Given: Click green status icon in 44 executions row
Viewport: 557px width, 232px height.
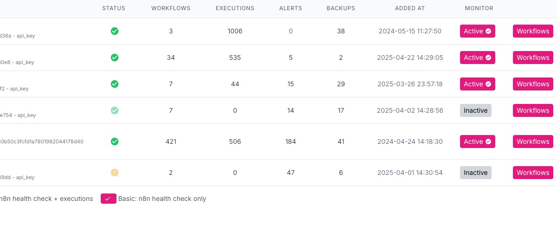Looking at the screenshot, I should (x=115, y=84).
